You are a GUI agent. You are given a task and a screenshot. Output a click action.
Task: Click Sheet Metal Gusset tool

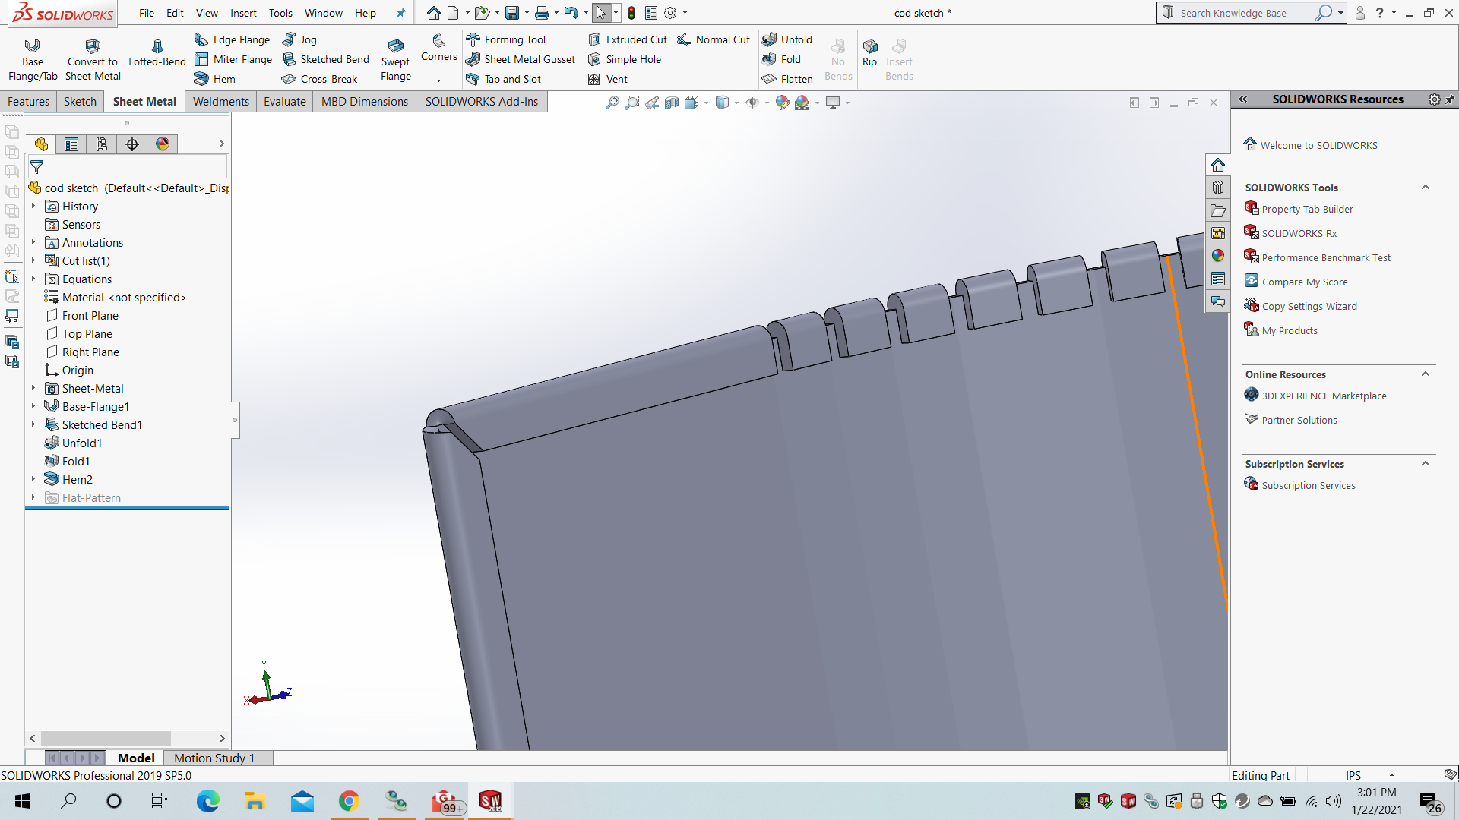tap(521, 59)
